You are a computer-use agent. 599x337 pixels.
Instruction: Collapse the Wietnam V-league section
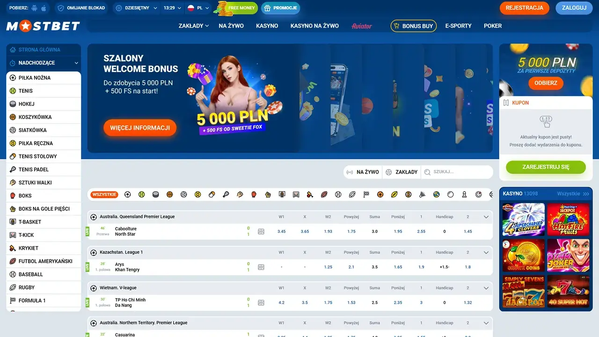click(x=486, y=288)
